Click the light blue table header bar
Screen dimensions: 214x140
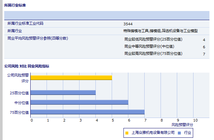(107, 15)
